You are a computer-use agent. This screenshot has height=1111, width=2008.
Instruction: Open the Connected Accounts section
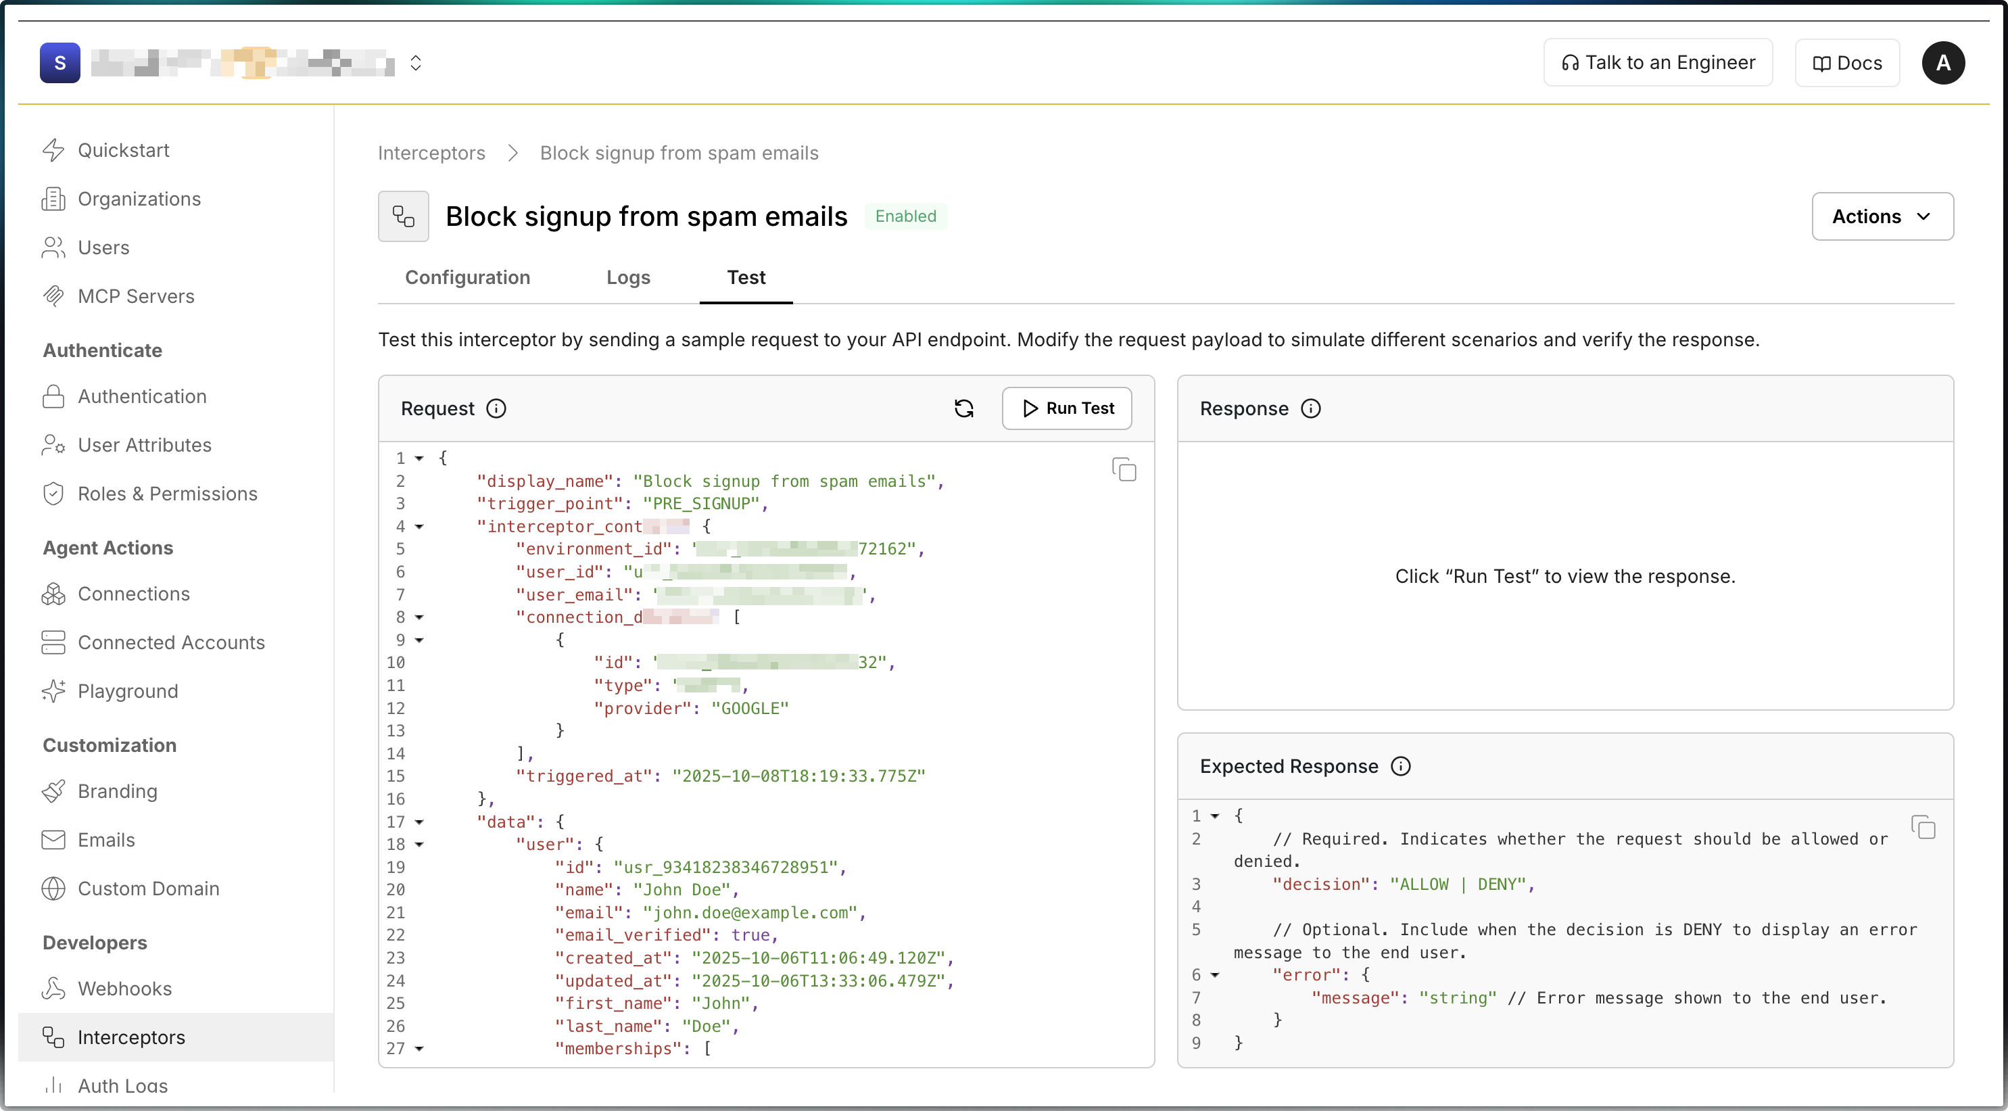172,642
